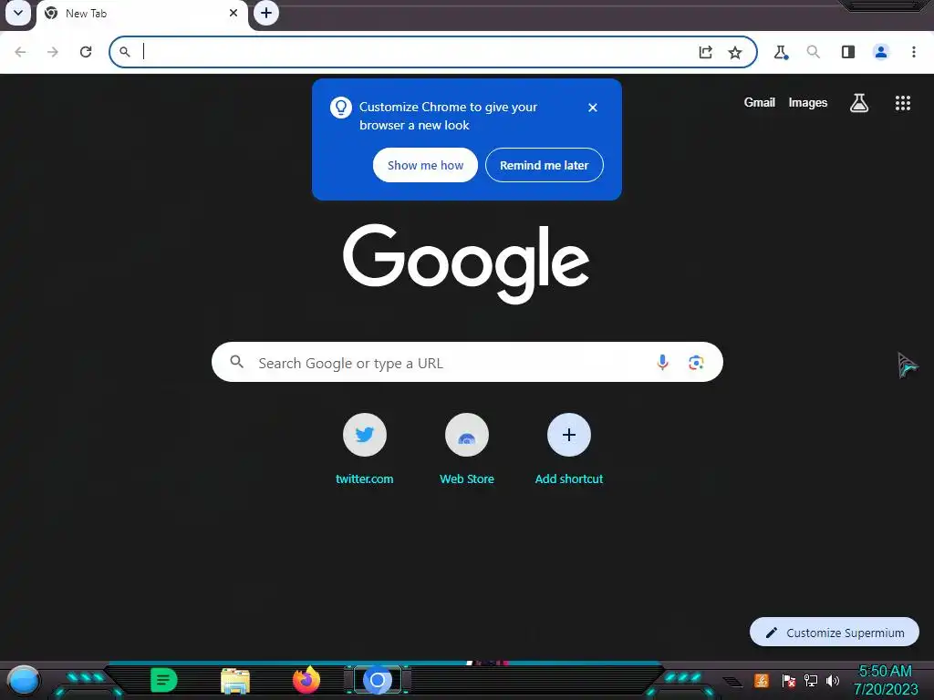Click the Remind me later button
Image resolution: width=934 pixels, height=700 pixels.
[x=545, y=165]
